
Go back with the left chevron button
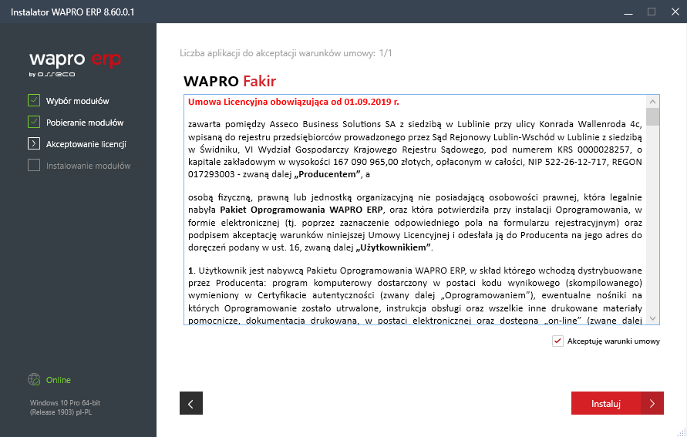coord(190,402)
